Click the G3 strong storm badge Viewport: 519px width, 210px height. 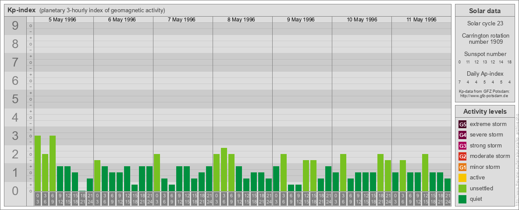[x=463, y=146]
